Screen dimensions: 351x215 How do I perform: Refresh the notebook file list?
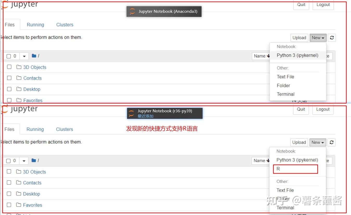[x=332, y=38]
